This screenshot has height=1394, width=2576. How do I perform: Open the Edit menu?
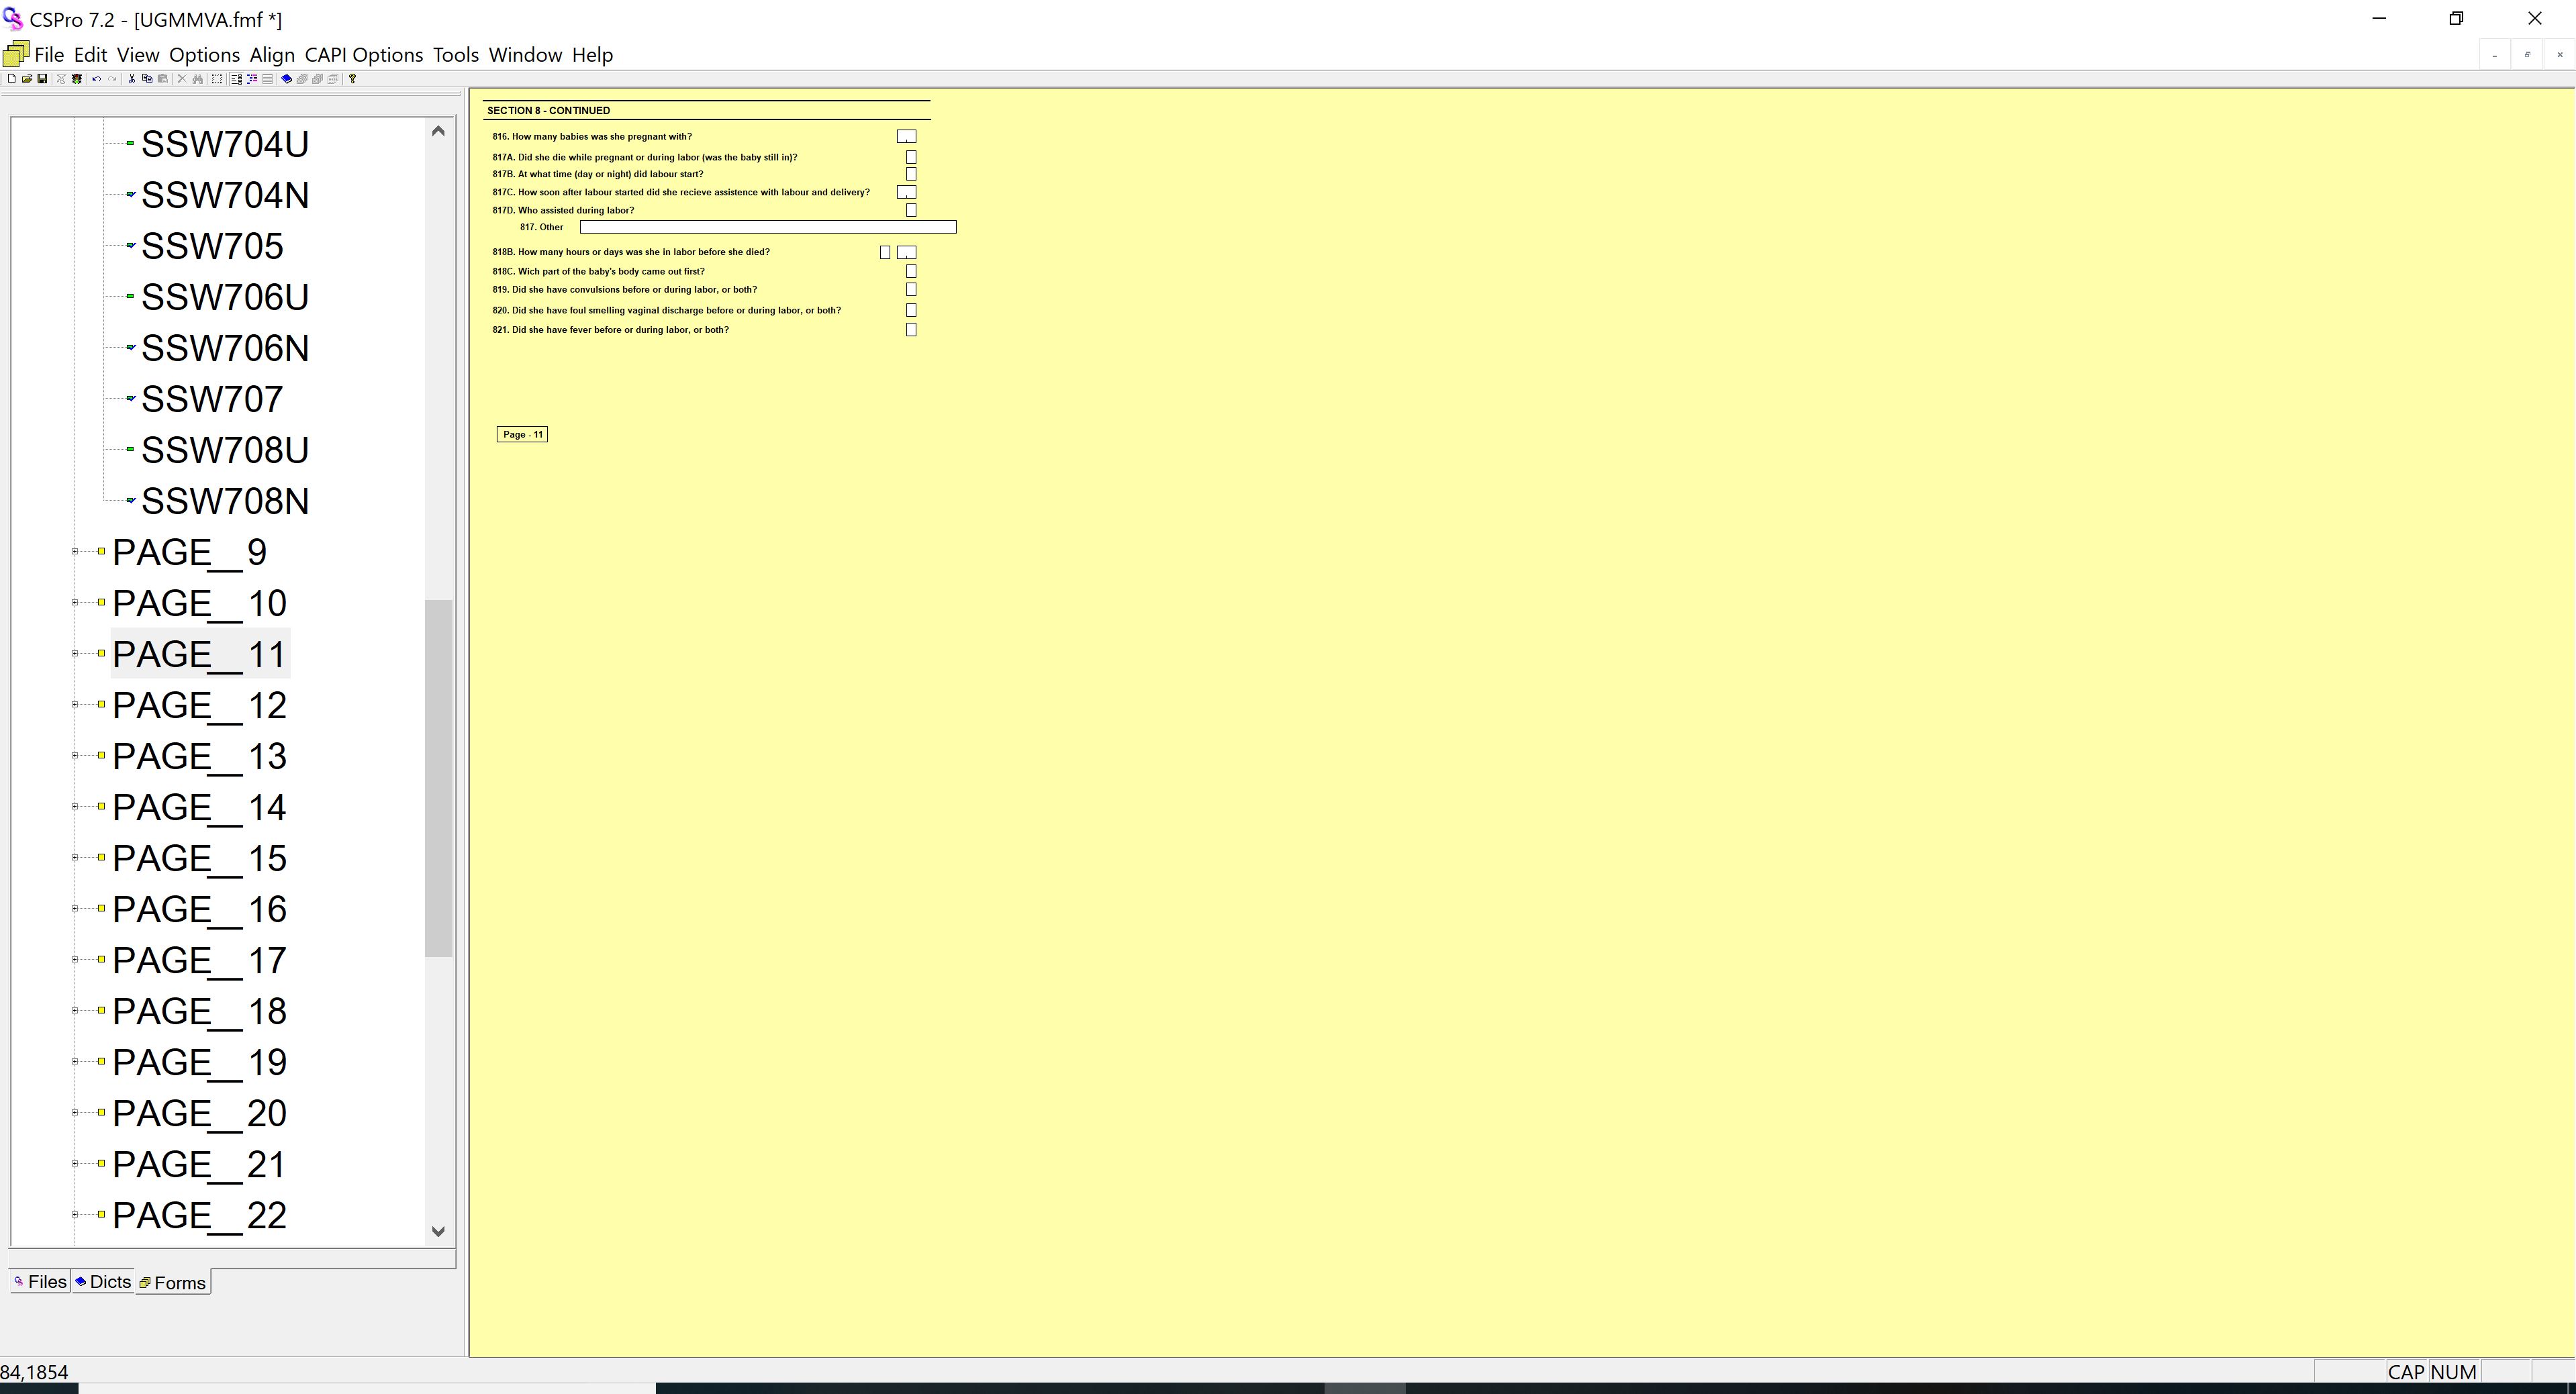pyautogui.click(x=90, y=55)
